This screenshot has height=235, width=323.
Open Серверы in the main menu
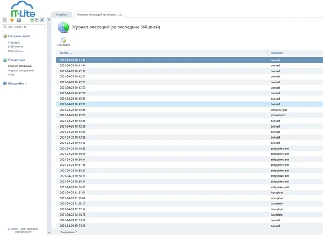14,42
